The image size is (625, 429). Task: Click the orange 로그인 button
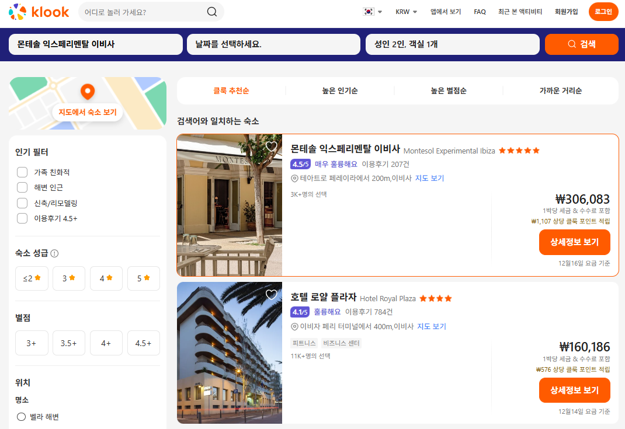[x=603, y=12]
